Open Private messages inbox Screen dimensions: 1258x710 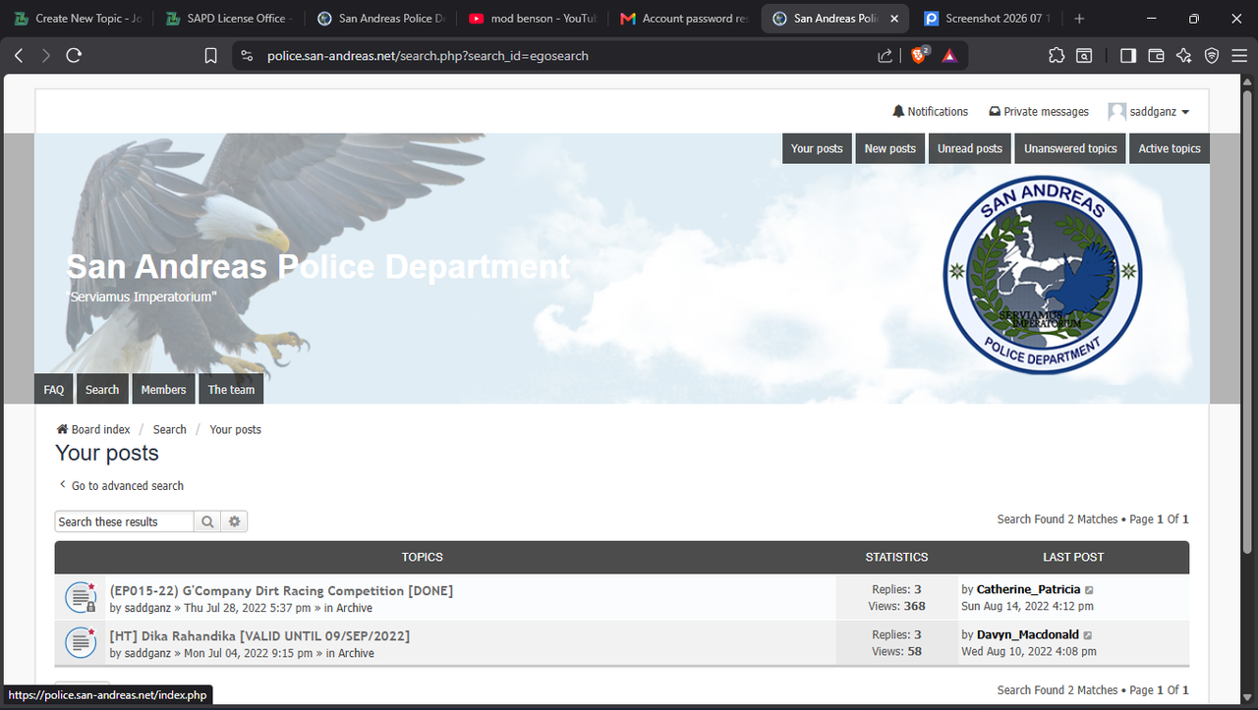coord(1039,112)
